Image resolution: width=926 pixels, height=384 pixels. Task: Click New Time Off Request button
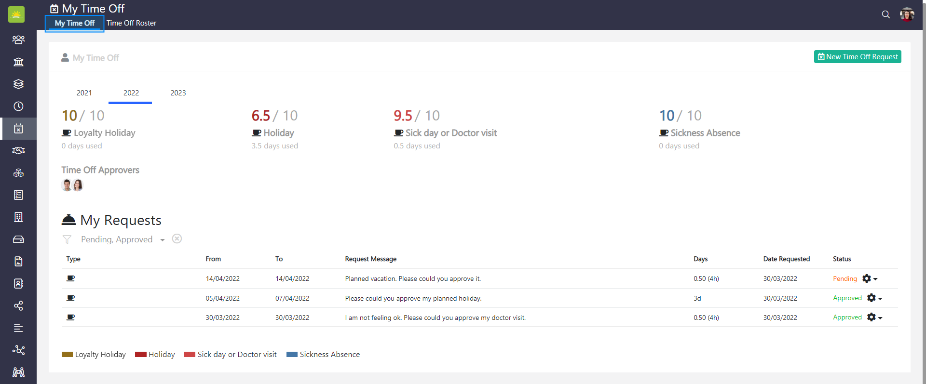tap(858, 57)
